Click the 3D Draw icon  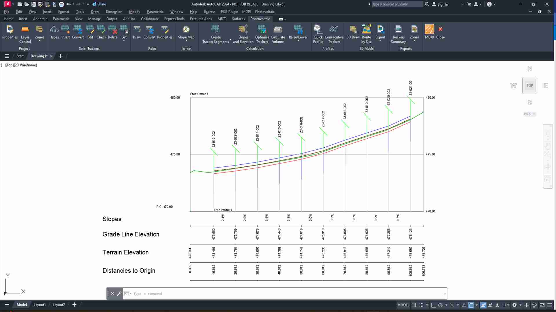(x=353, y=32)
